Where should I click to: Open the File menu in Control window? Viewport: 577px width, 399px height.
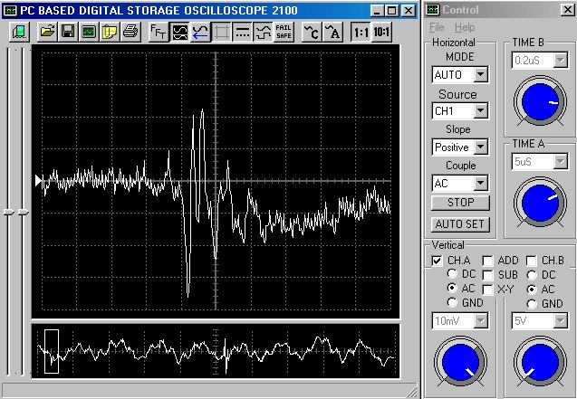[438, 27]
